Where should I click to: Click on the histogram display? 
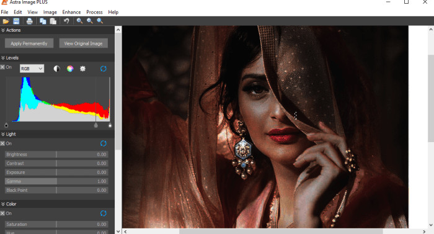tap(58, 99)
